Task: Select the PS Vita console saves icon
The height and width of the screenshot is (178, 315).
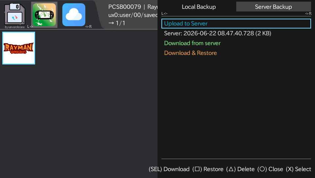Action: [x=44, y=15]
